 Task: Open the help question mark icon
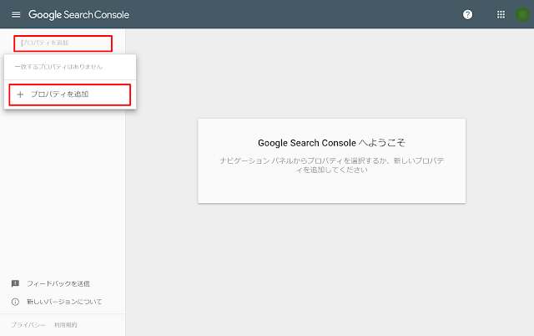pyautogui.click(x=467, y=14)
